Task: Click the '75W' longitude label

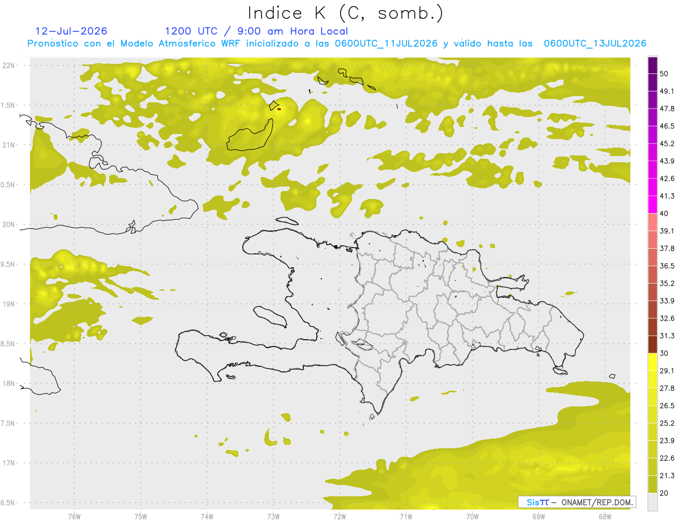Action: [x=140, y=517]
